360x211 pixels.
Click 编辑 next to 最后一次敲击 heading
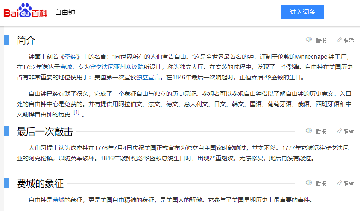tap(348, 131)
